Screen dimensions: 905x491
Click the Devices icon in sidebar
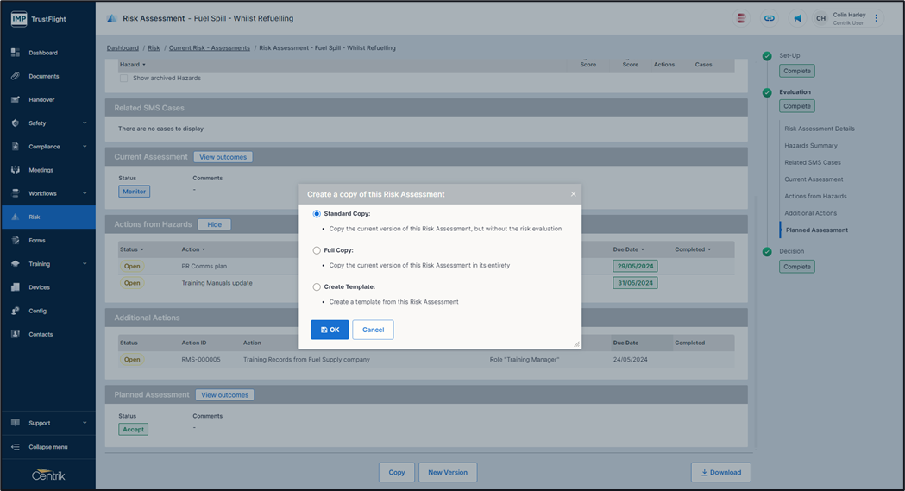[x=16, y=287]
